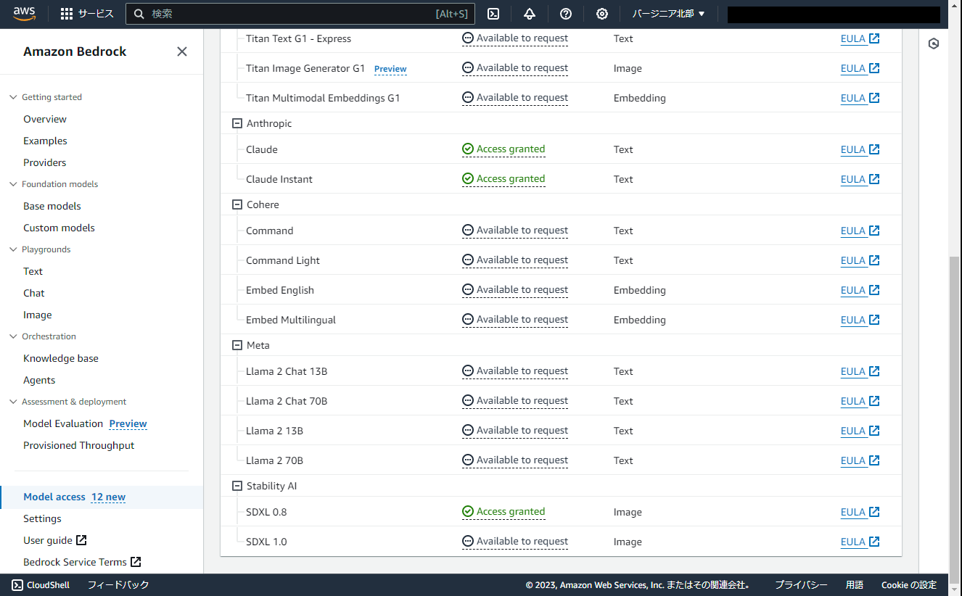The width and height of the screenshot is (962, 596).
Task: Collapse the Orchestration nav section
Action: [x=13, y=336]
